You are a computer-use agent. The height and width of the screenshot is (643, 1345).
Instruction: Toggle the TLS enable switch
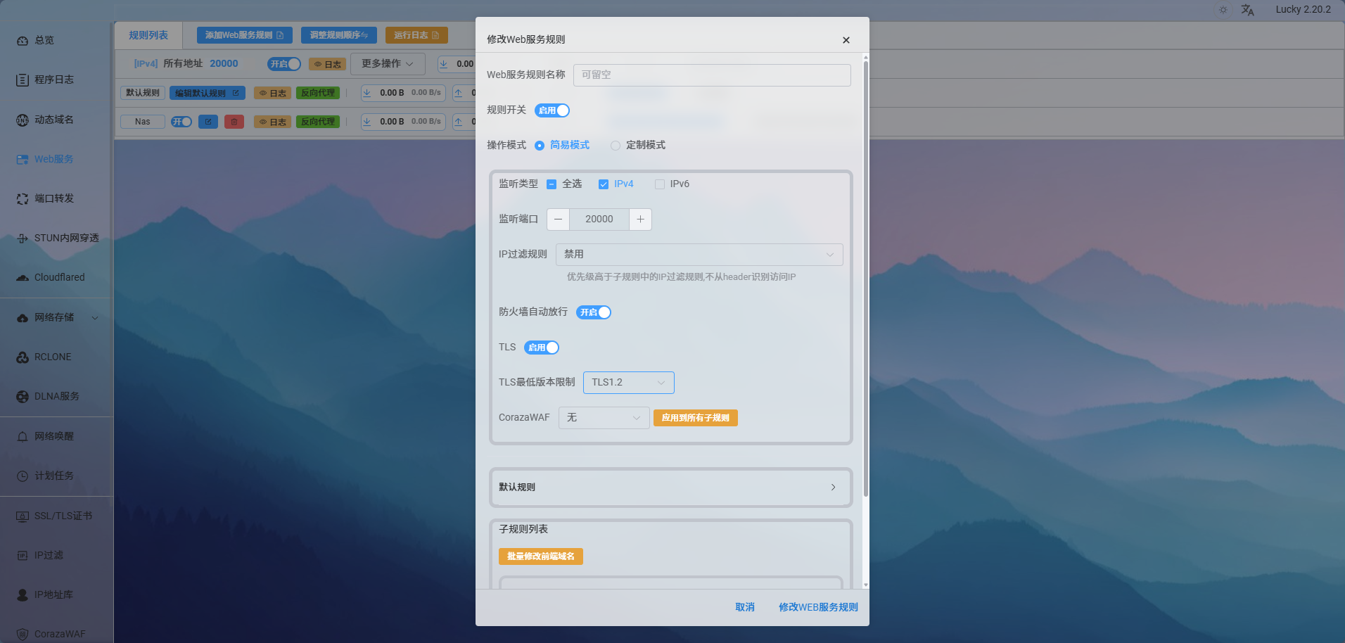[541, 348]
